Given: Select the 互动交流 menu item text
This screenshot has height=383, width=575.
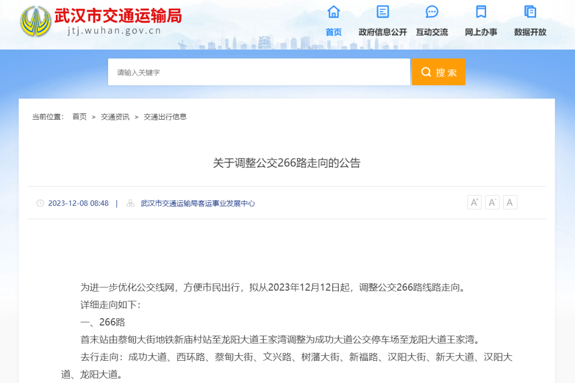Looking at the screenshot, I should pos(431,32).
